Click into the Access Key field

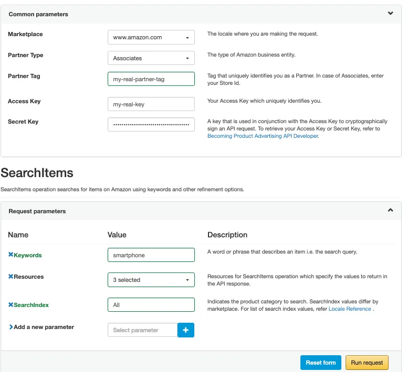pyautogui.click(x=151, y=104)
